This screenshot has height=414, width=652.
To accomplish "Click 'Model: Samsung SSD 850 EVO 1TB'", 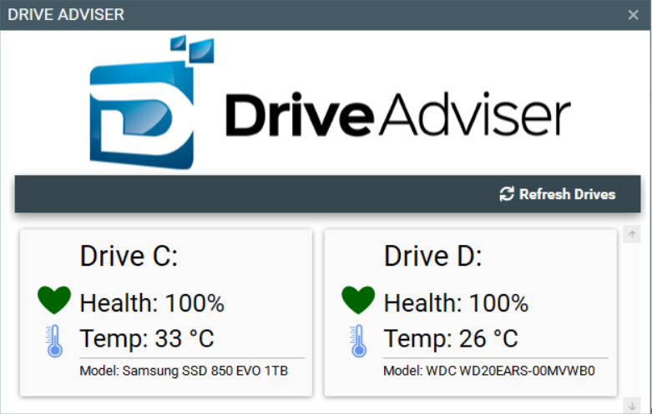I will coord(184,371).
